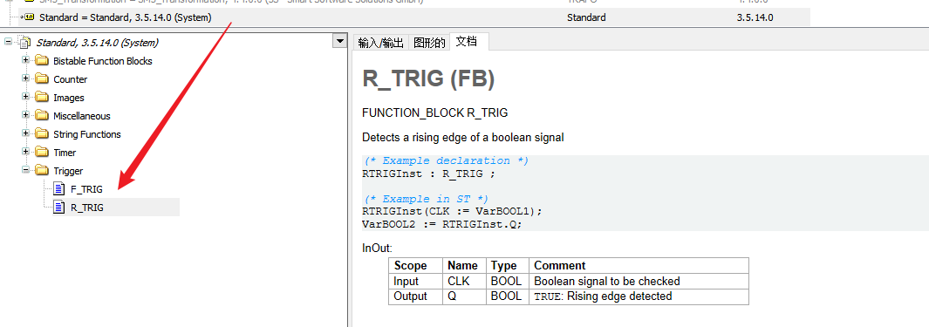
Task: Click the String Functions folder icon
Action: [42, 134]
